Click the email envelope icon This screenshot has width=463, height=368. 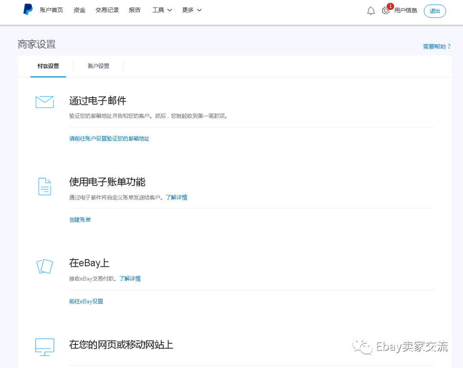[45, 102]
